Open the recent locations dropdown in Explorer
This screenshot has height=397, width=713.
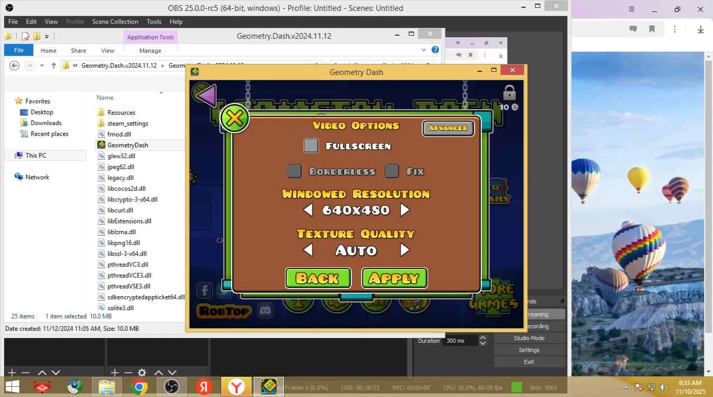point(42,66)
